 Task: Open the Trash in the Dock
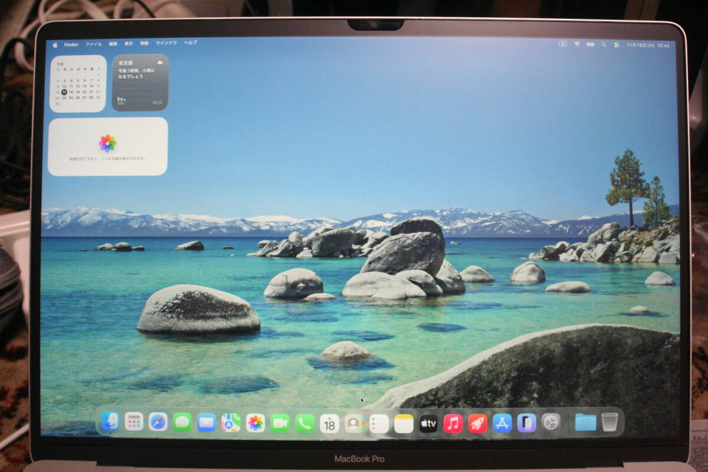pyautogui.click(x=609, y=421)
